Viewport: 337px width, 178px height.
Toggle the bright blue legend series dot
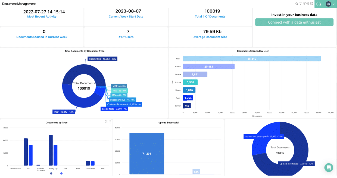point(61,173)
